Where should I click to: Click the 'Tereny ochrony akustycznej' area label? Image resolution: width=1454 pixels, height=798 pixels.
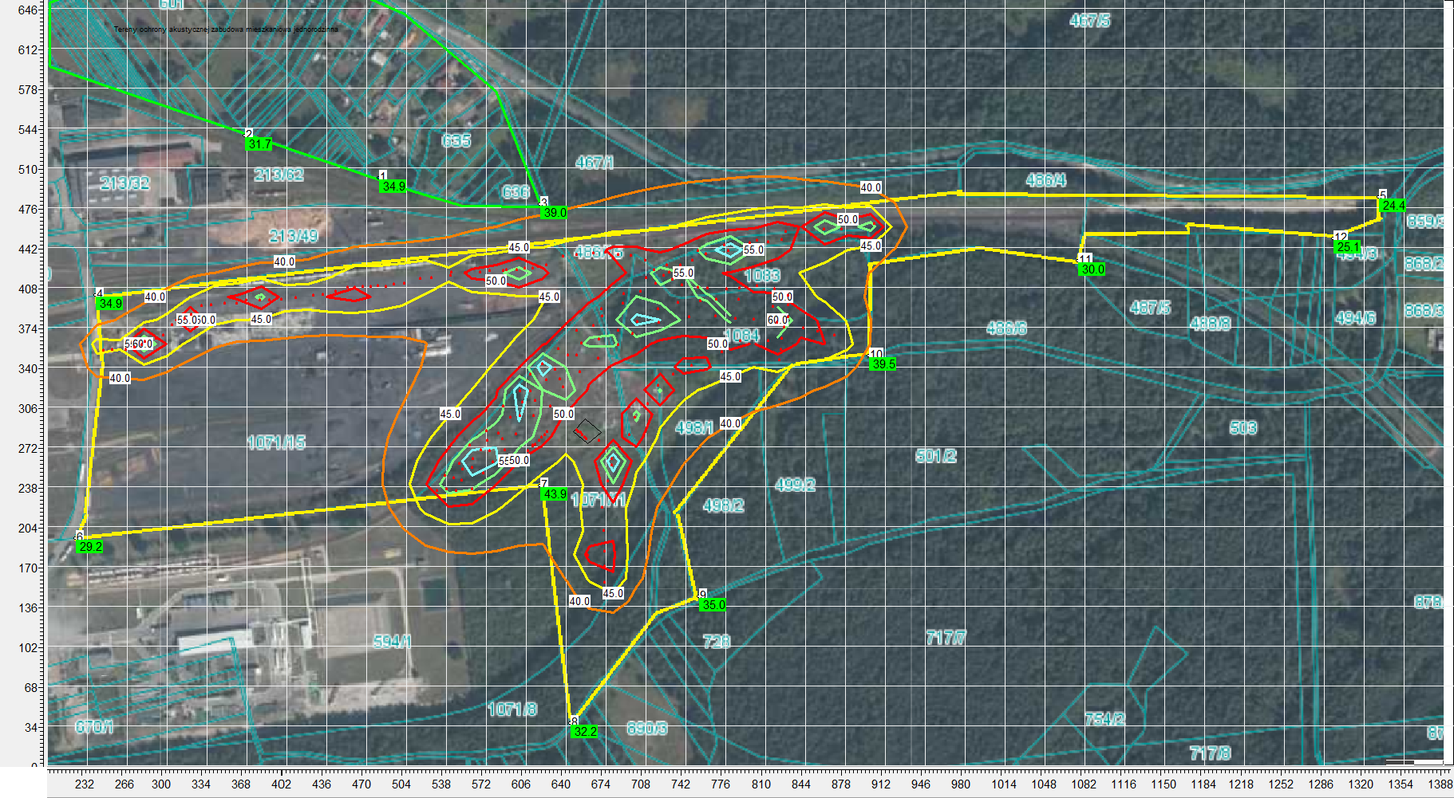226,29
